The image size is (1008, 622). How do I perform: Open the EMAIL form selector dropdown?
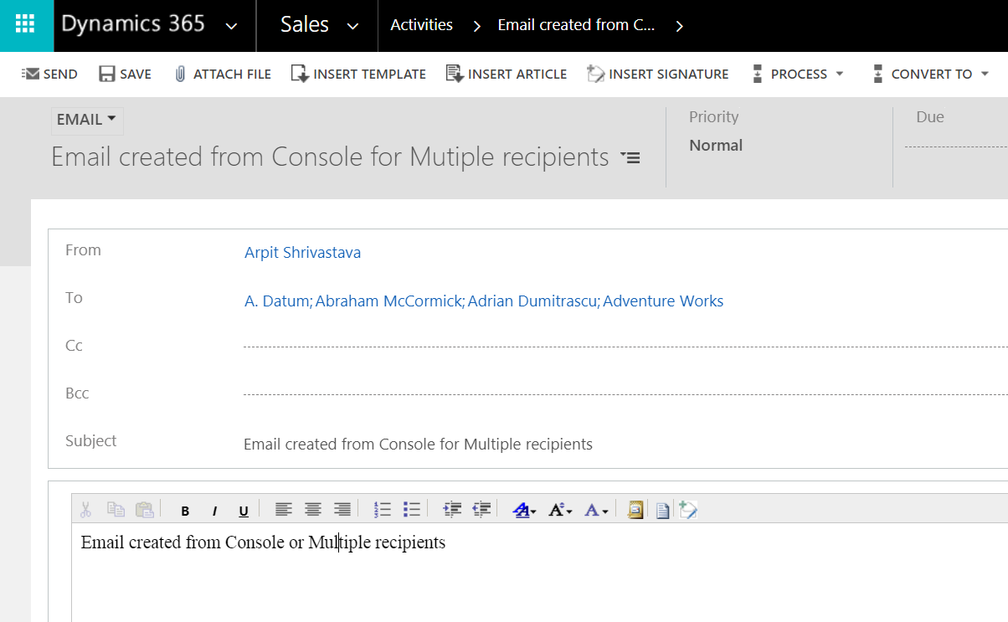point(86,120)
